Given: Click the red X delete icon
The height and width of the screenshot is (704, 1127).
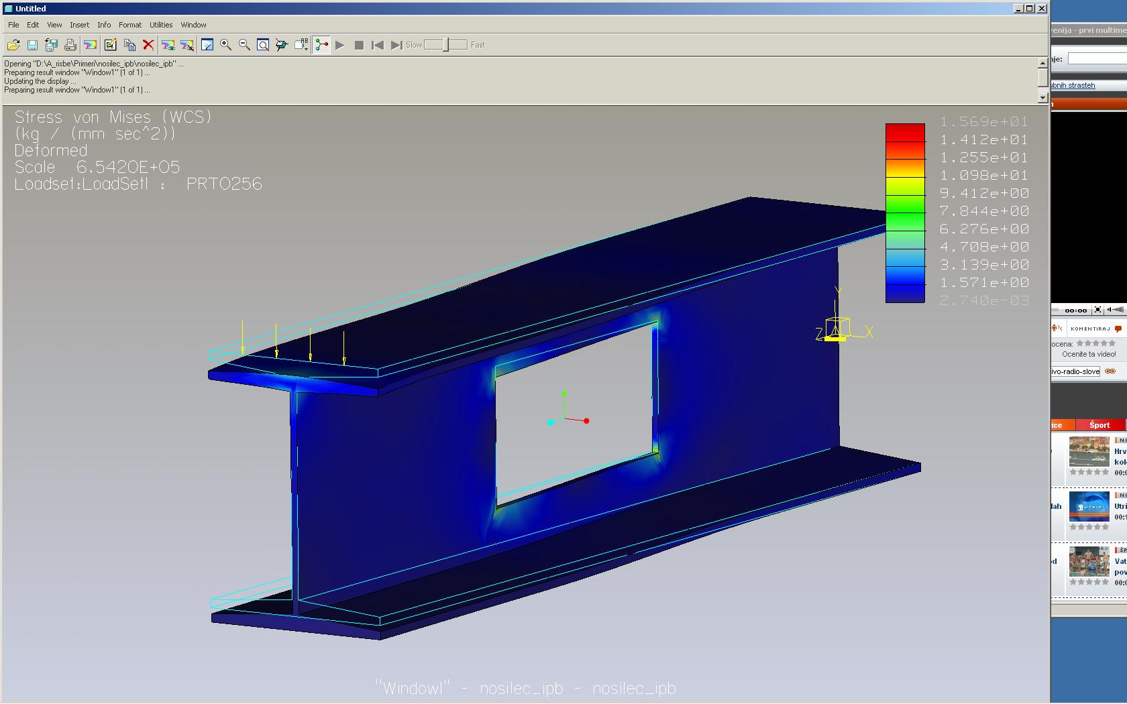Looking at the screenshot, I should point(148,45).
